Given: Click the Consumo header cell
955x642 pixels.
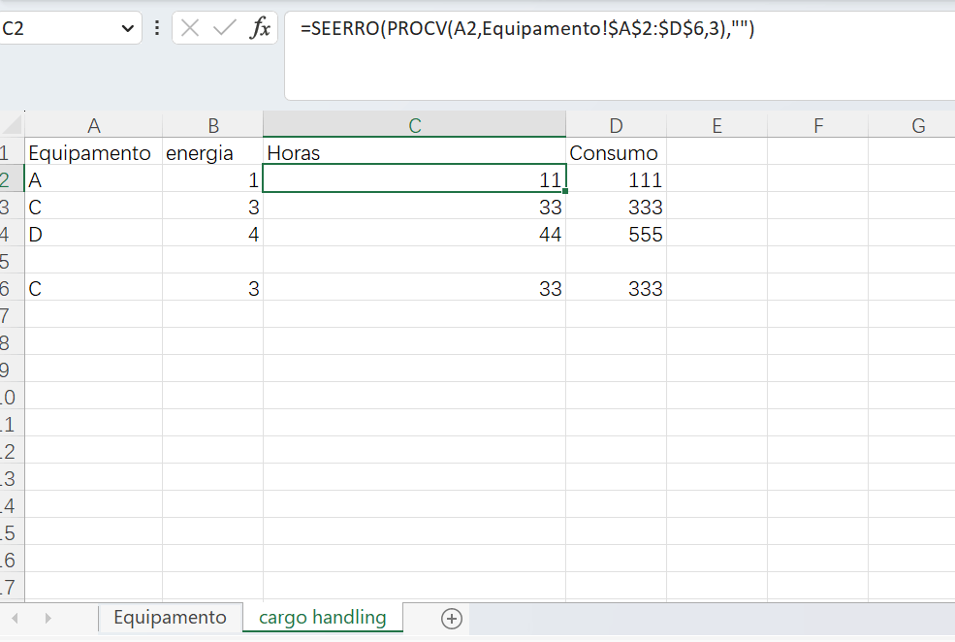Looking at the screenshot, I should (x=616, y=152).
